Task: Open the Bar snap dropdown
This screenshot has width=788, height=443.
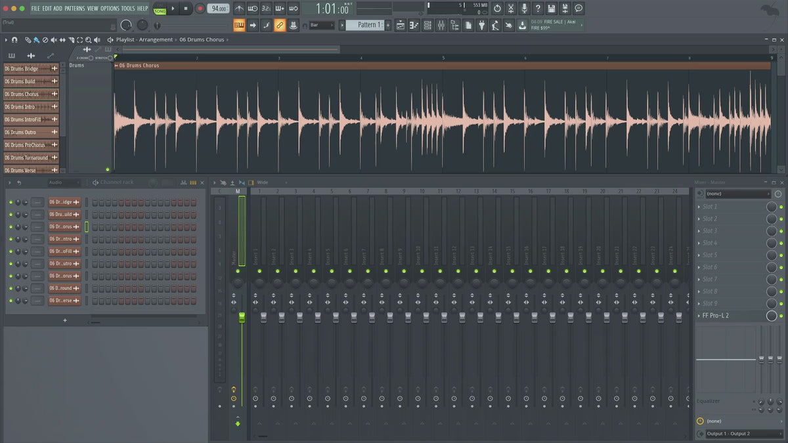Action: point(322,25)
